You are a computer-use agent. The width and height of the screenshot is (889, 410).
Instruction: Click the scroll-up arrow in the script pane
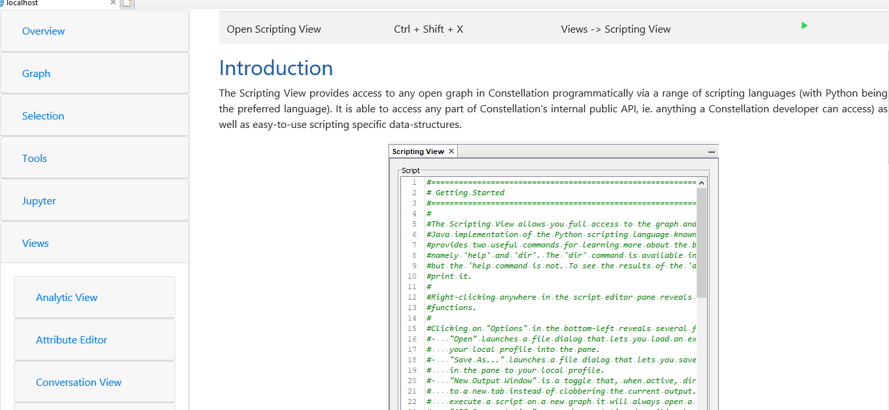(x=701, y=182)
